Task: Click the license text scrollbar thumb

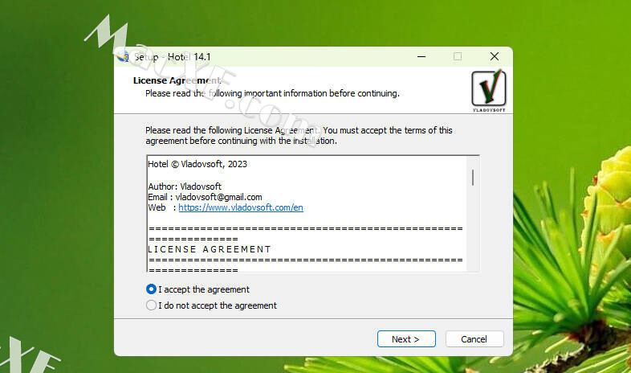Action: (x=472, y=178)
